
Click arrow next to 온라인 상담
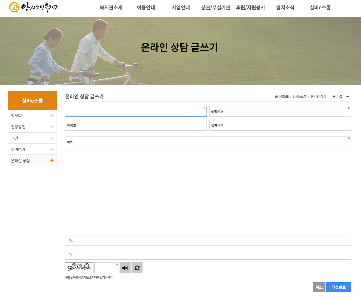pyautogui.click(x=52, y=161)
